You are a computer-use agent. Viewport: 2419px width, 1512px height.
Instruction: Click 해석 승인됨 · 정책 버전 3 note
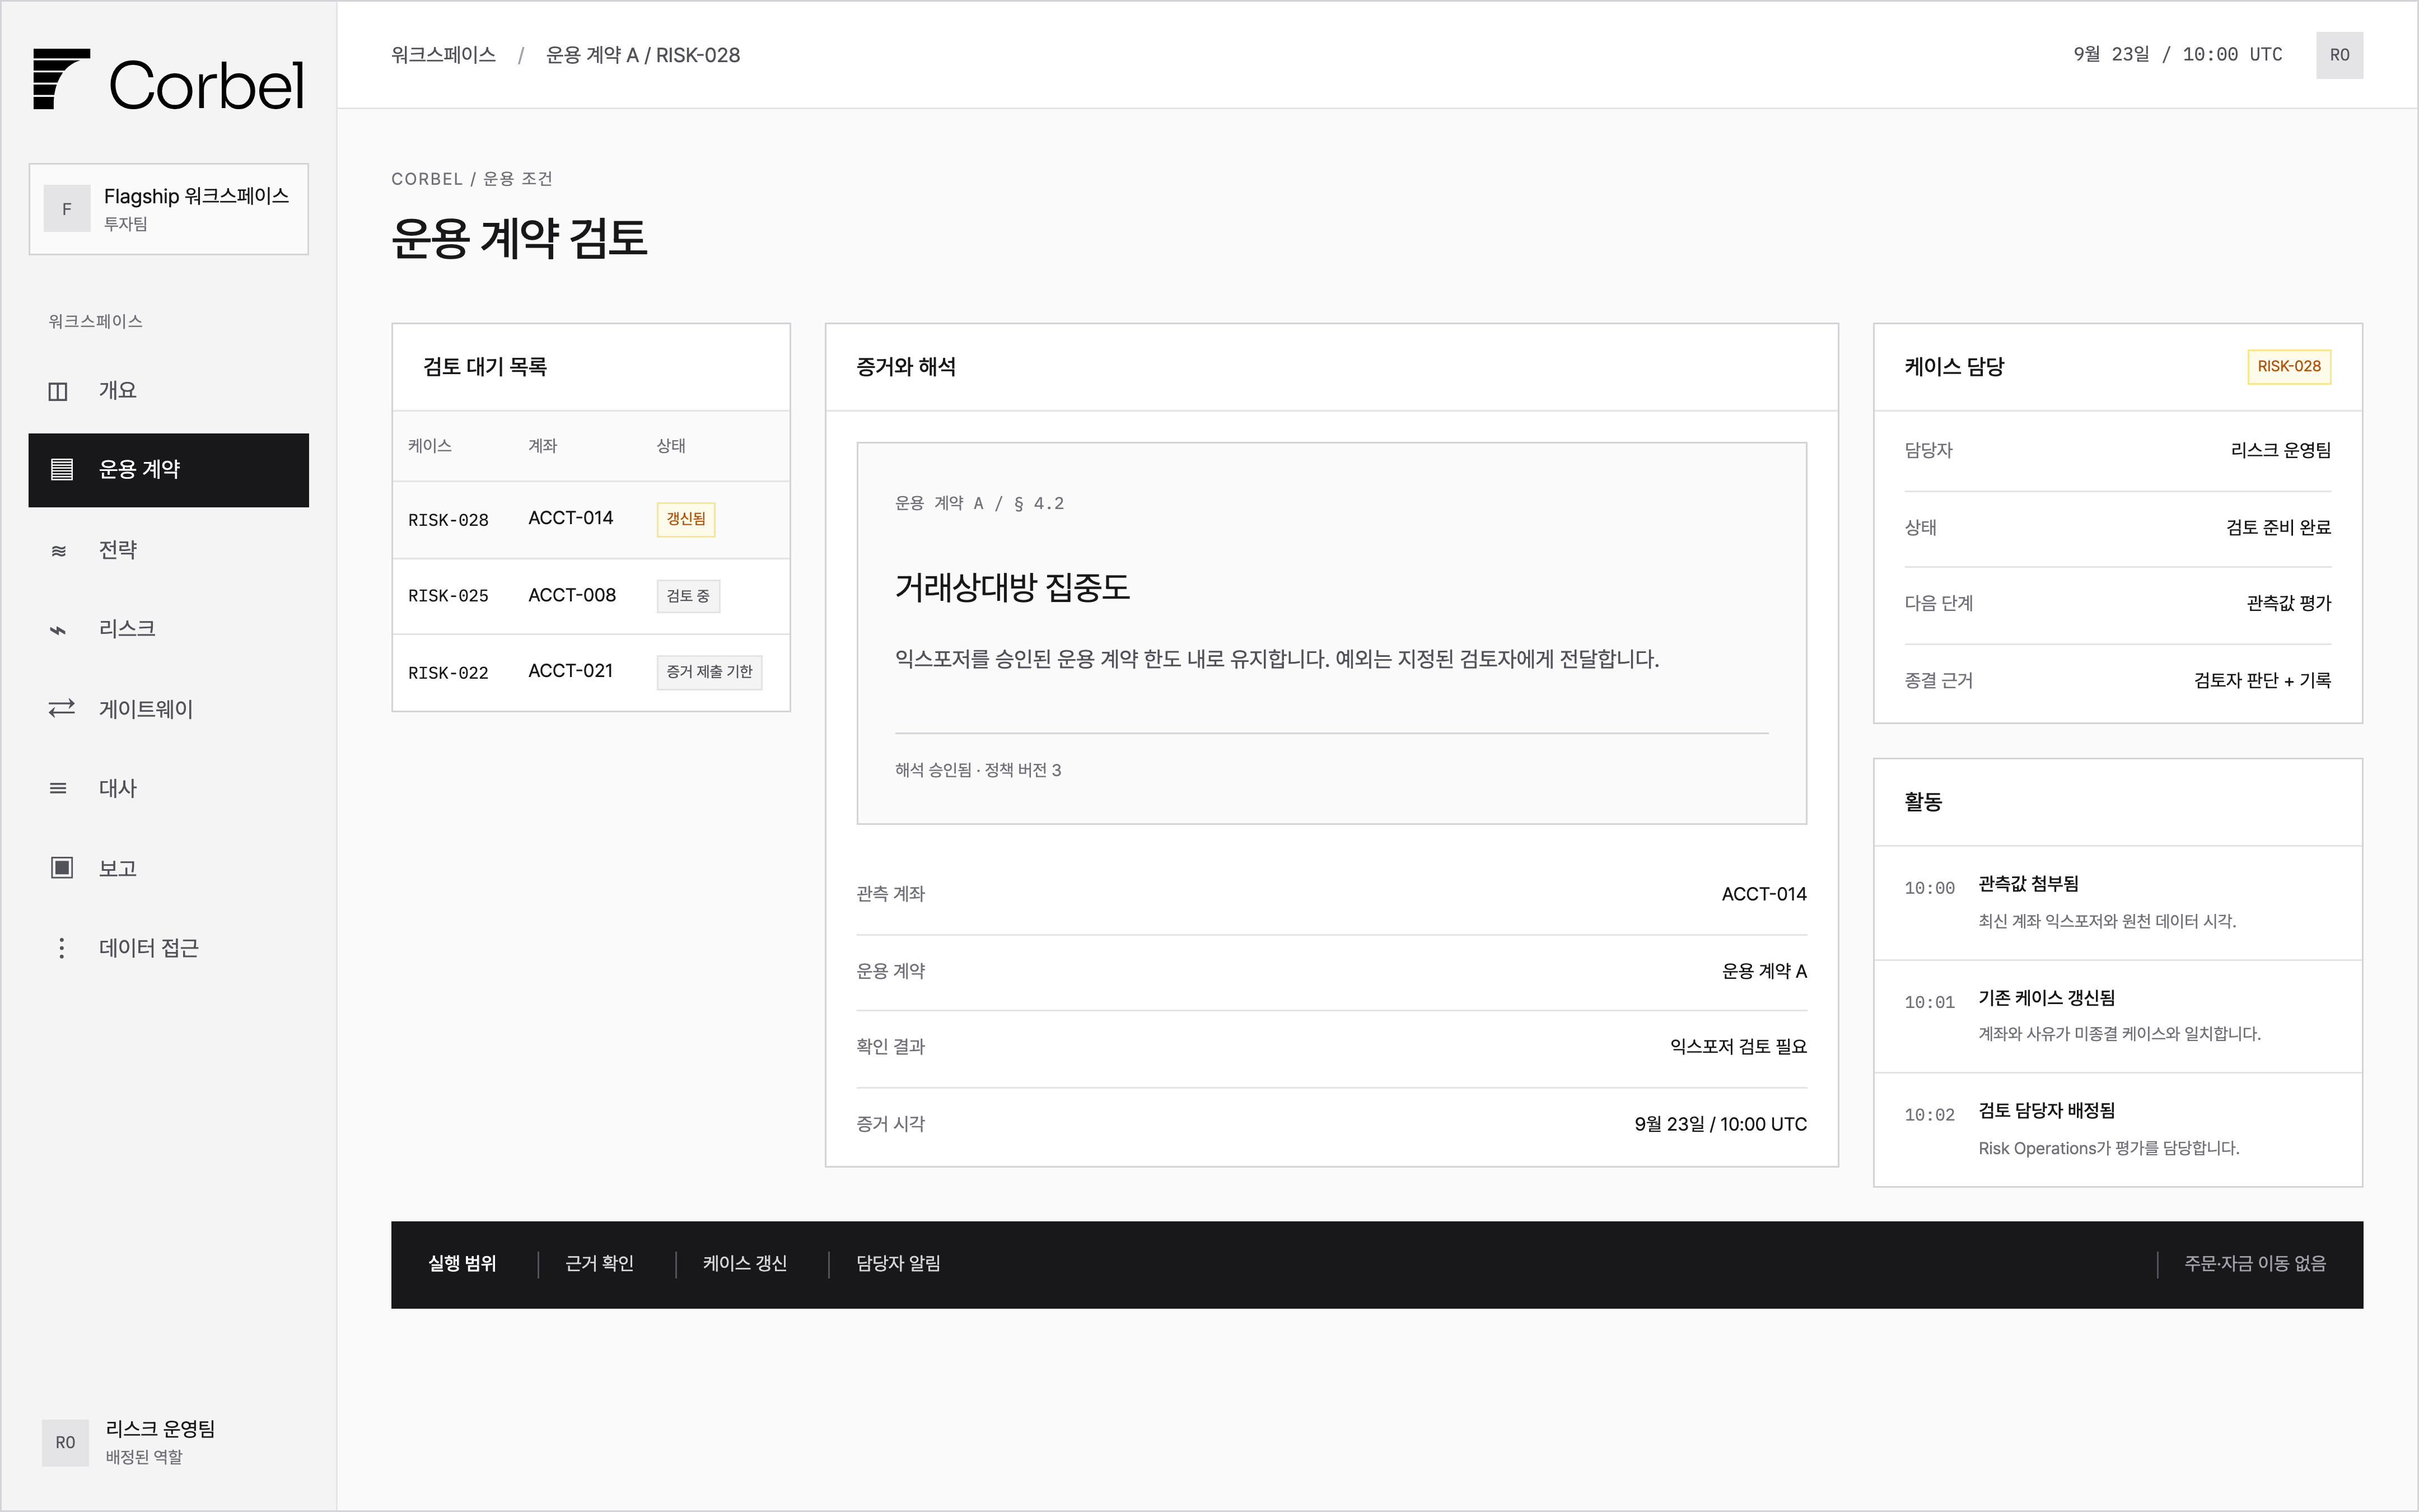click(x=978, y=770)
